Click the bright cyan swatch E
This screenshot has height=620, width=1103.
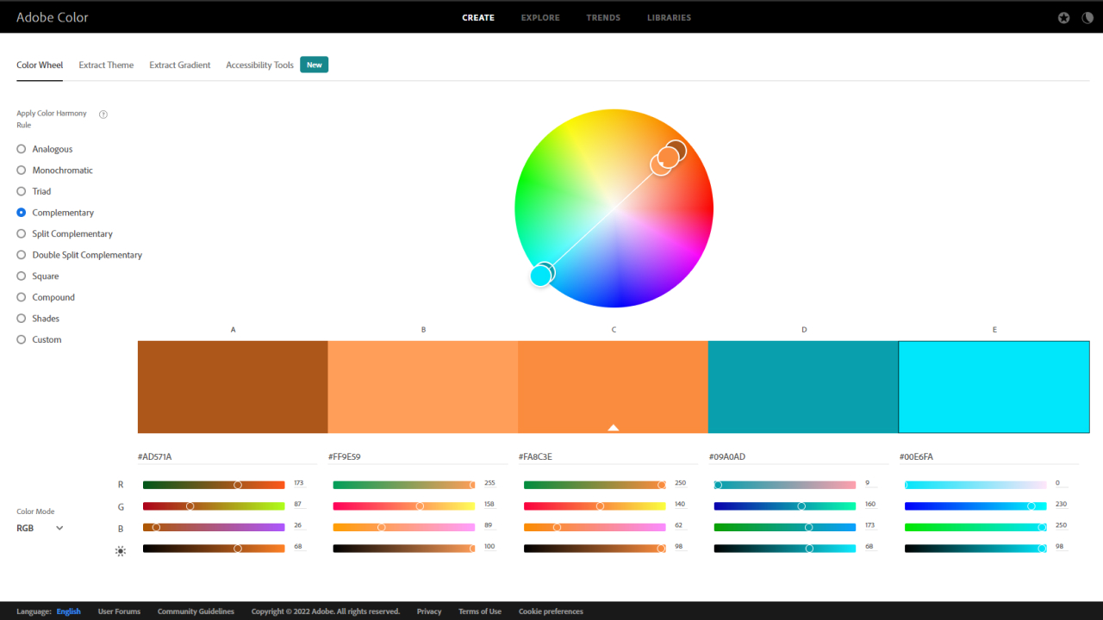coord(994,387)
